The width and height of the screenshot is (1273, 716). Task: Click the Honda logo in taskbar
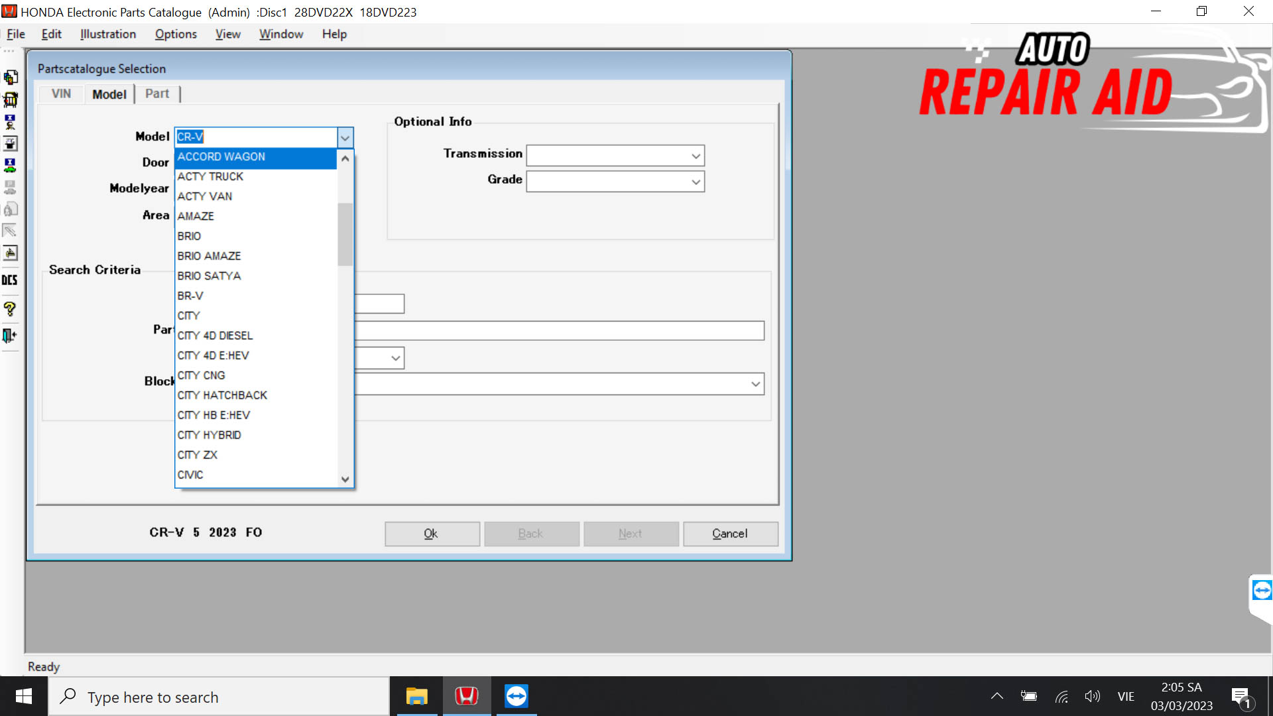(466, 696)
